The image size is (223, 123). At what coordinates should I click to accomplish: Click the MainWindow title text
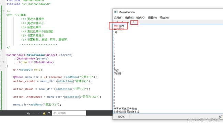[x=127, y=12]
